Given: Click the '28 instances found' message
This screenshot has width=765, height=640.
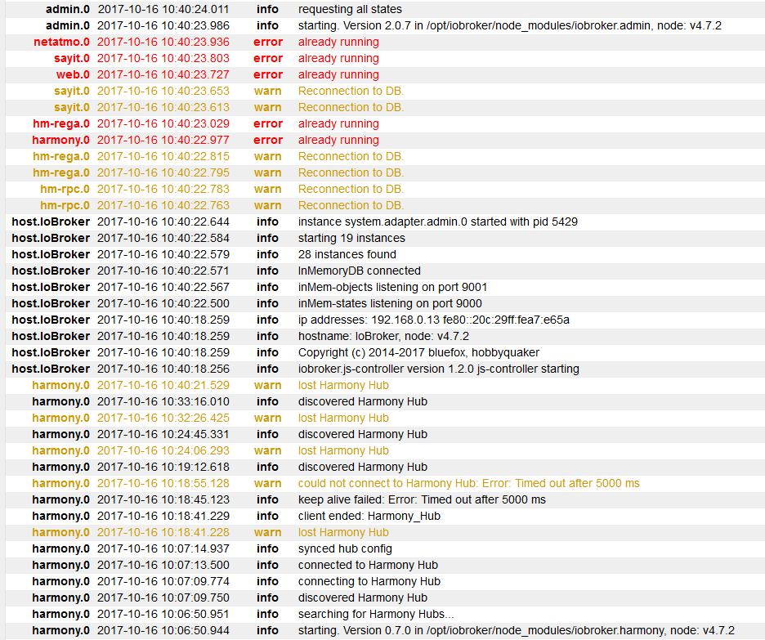Looking at the screenshot, I should (x=347, y=254).
